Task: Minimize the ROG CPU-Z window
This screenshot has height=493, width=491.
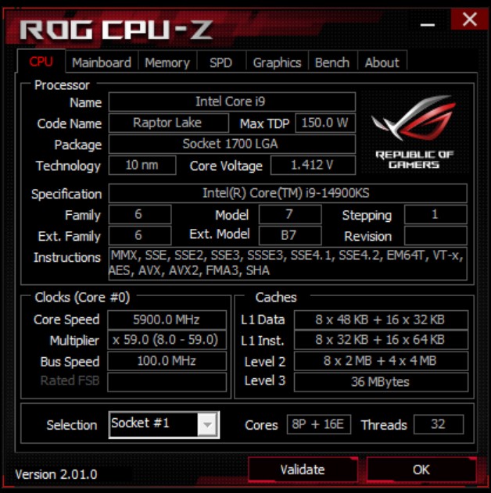Action: pyautogui.click(x=428, y=25)
